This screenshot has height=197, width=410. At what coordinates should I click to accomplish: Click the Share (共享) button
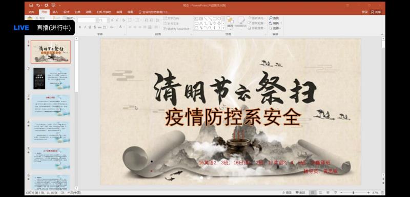[376, 12]
